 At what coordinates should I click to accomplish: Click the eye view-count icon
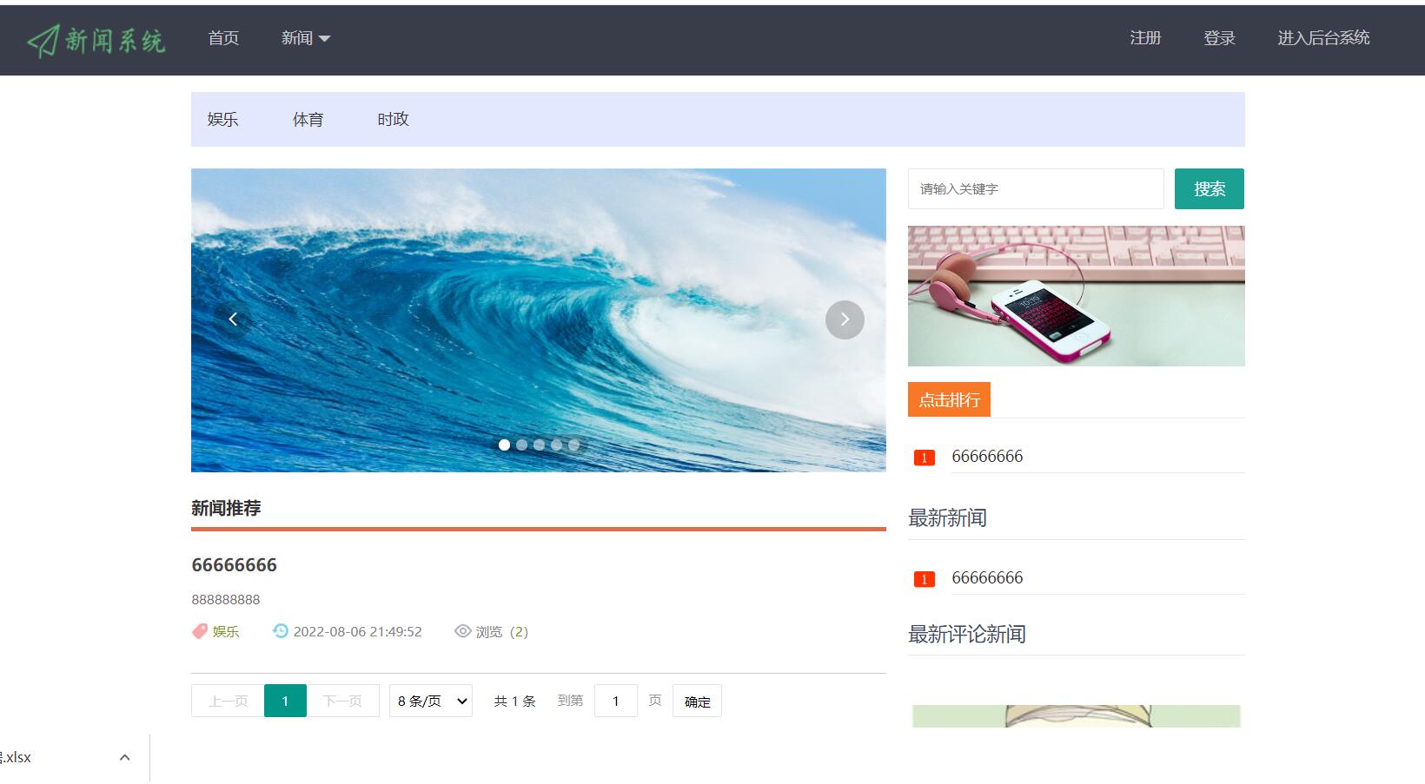[463, 631]
